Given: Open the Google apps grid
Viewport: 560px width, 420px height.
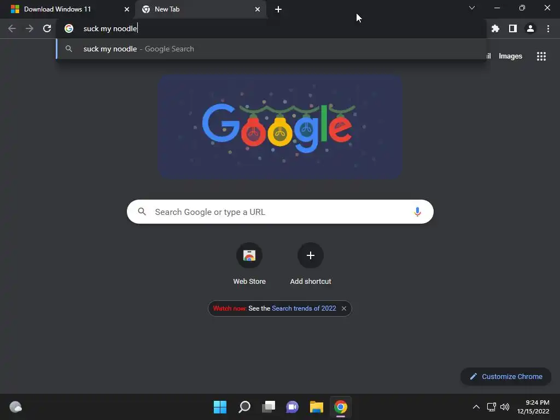Looking at the screenshot, I should 541,56.
